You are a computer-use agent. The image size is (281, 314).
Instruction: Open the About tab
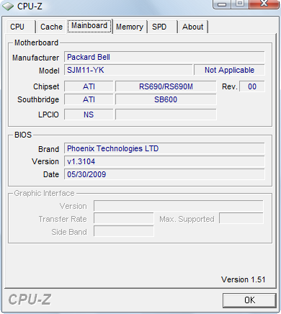tap(193, 27)
